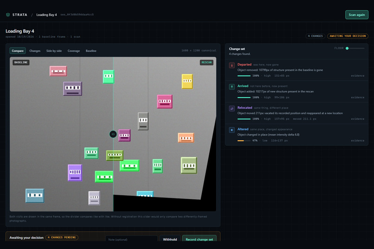Click the RESCAN label on the image
The image size is (374, 249).
click(206, 62)
